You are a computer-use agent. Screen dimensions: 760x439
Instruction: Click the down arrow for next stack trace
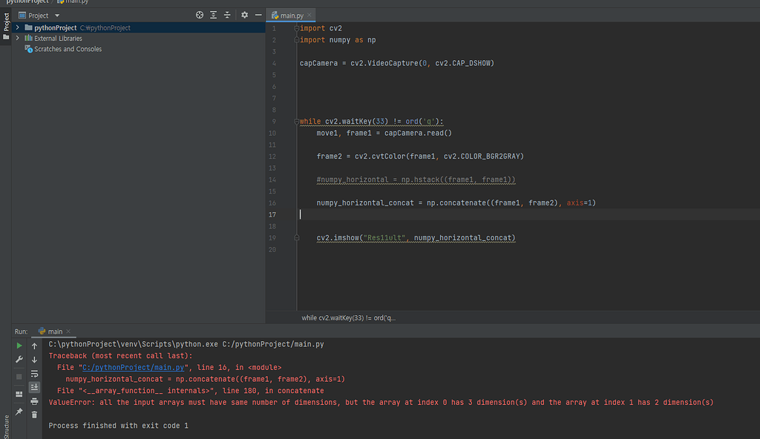coord(34,358)
